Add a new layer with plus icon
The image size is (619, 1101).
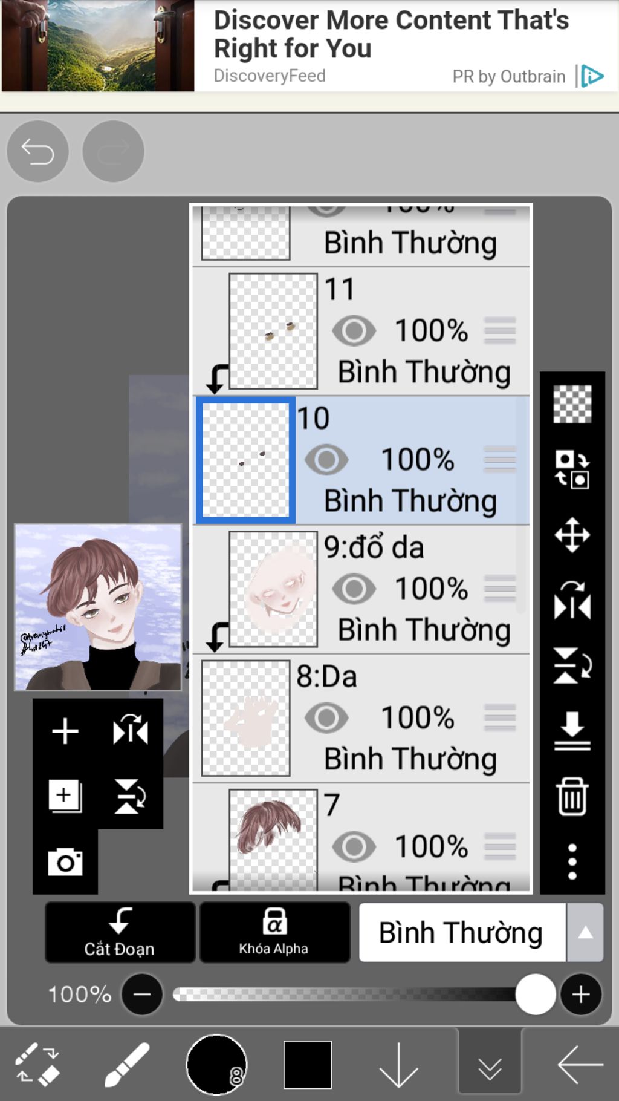pos(65,731)
